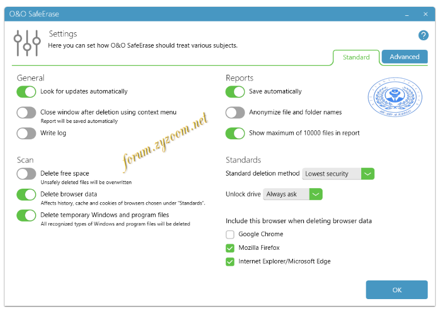Turn off Delete browser data toggle
Screen dimensions: 439x311
[x=26, y=194]
